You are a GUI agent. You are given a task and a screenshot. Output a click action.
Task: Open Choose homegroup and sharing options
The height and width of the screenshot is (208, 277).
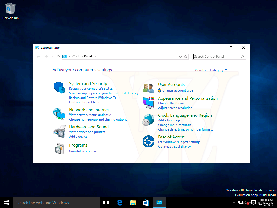(98, 119)
